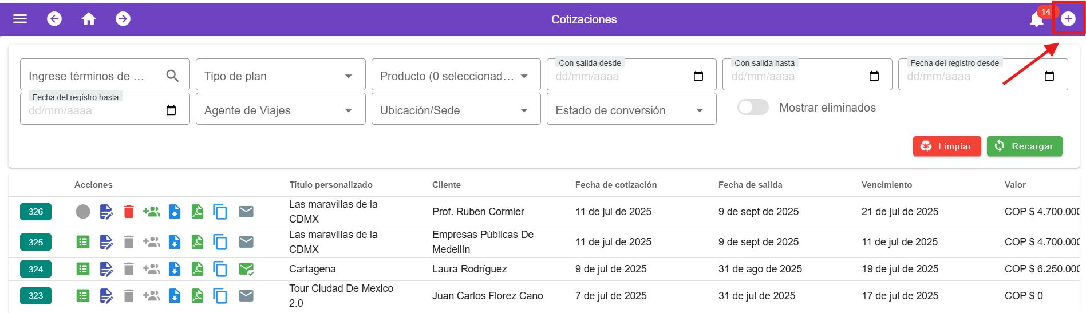Viewport: 1086px width, 313px height.
Task: Click the red Limpiar button
Action: 946,146
